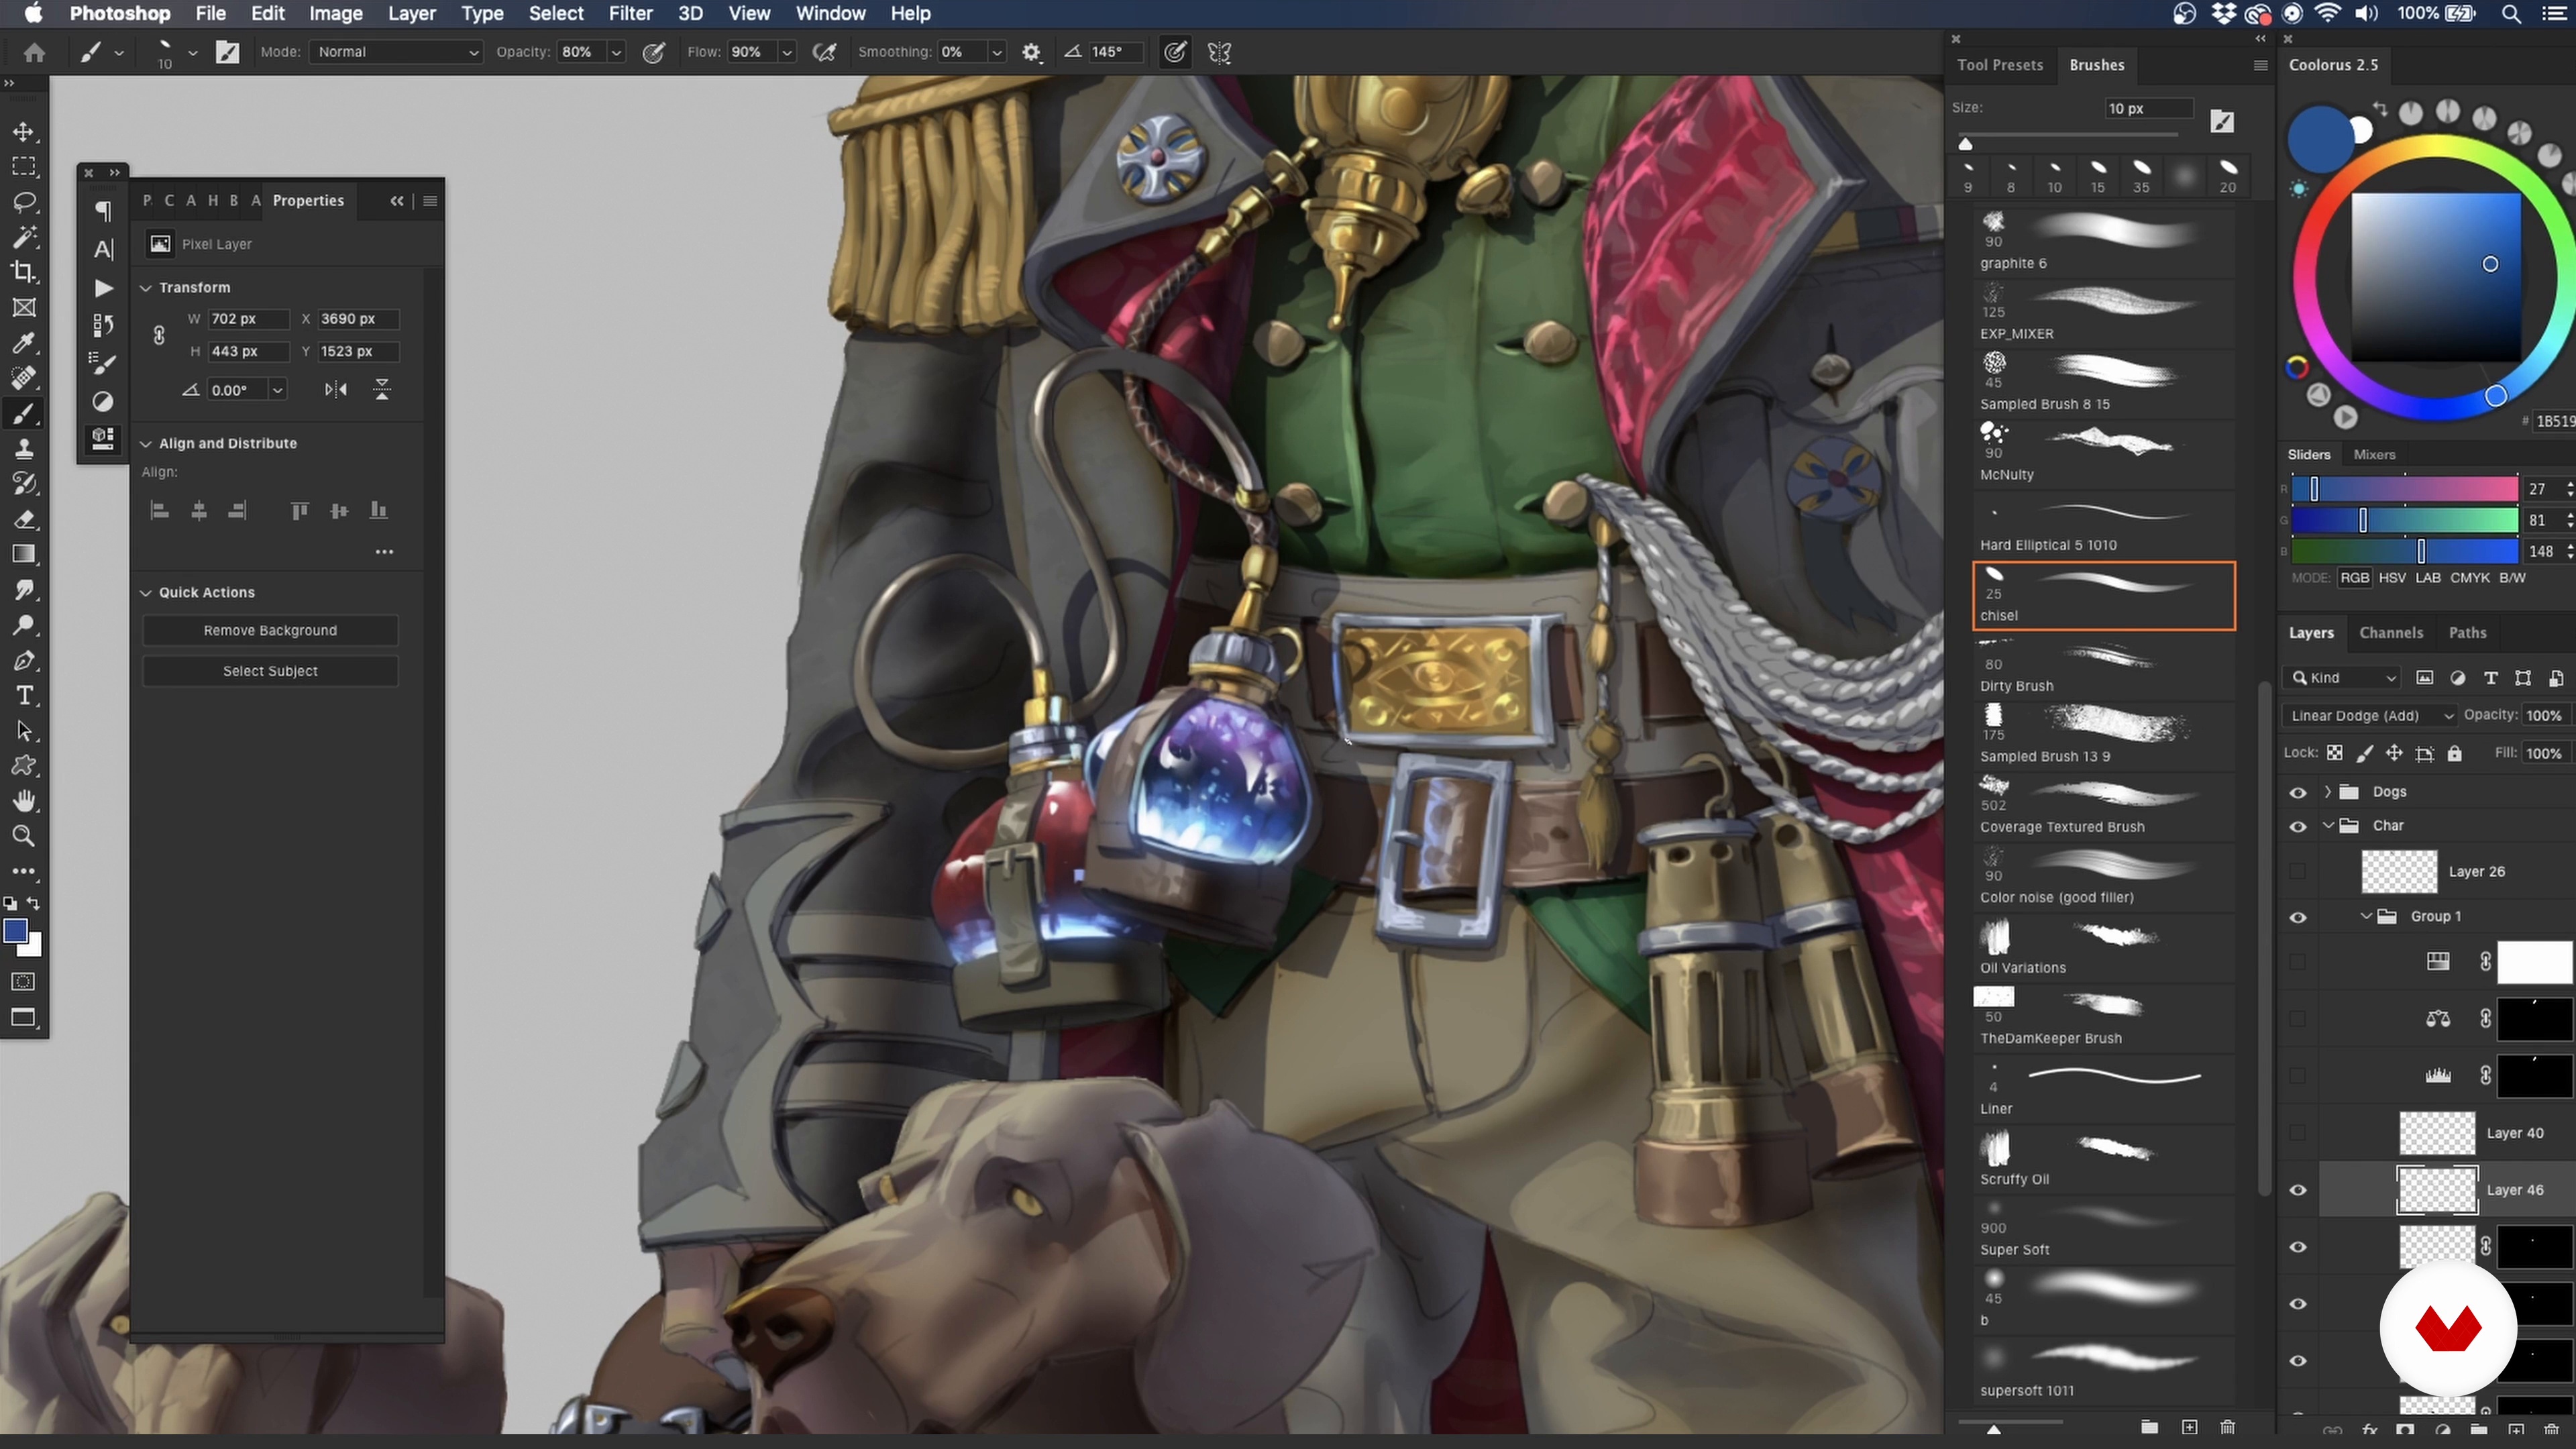Toggle airbrush build-up next to Flow

824,52
